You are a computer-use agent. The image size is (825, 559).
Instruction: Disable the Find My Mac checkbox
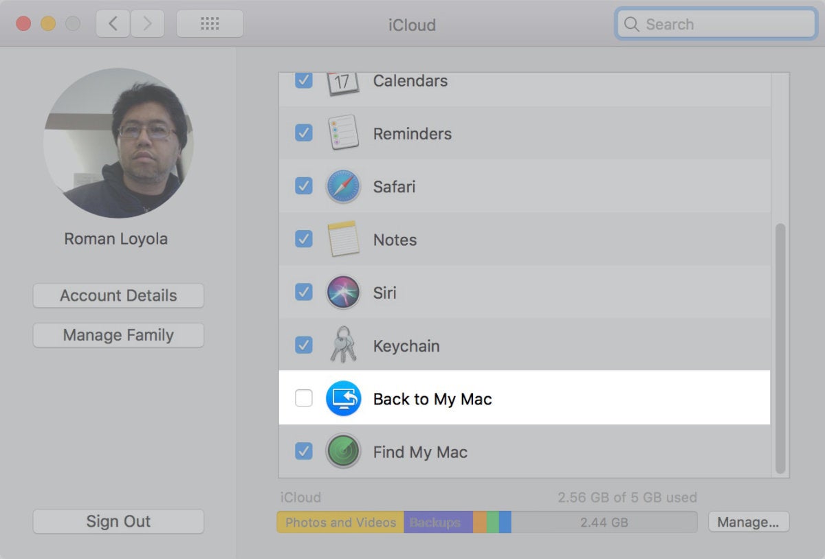(x=303, y=452)
